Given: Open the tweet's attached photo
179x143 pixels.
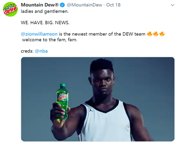Looking at the screenshot, I should tap(98, 99).
